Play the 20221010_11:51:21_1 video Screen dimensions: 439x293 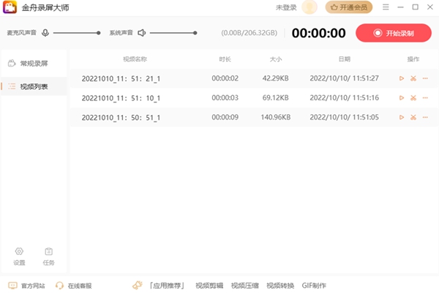pyautogui.click(x=401, y=78)
